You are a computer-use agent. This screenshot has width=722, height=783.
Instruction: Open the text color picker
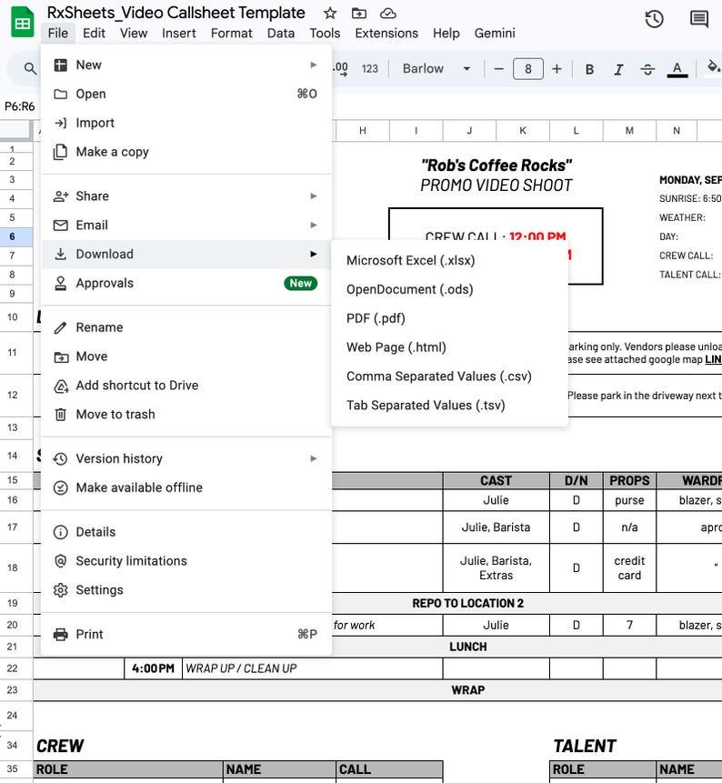pyautogui.click(x=677, y=69)
